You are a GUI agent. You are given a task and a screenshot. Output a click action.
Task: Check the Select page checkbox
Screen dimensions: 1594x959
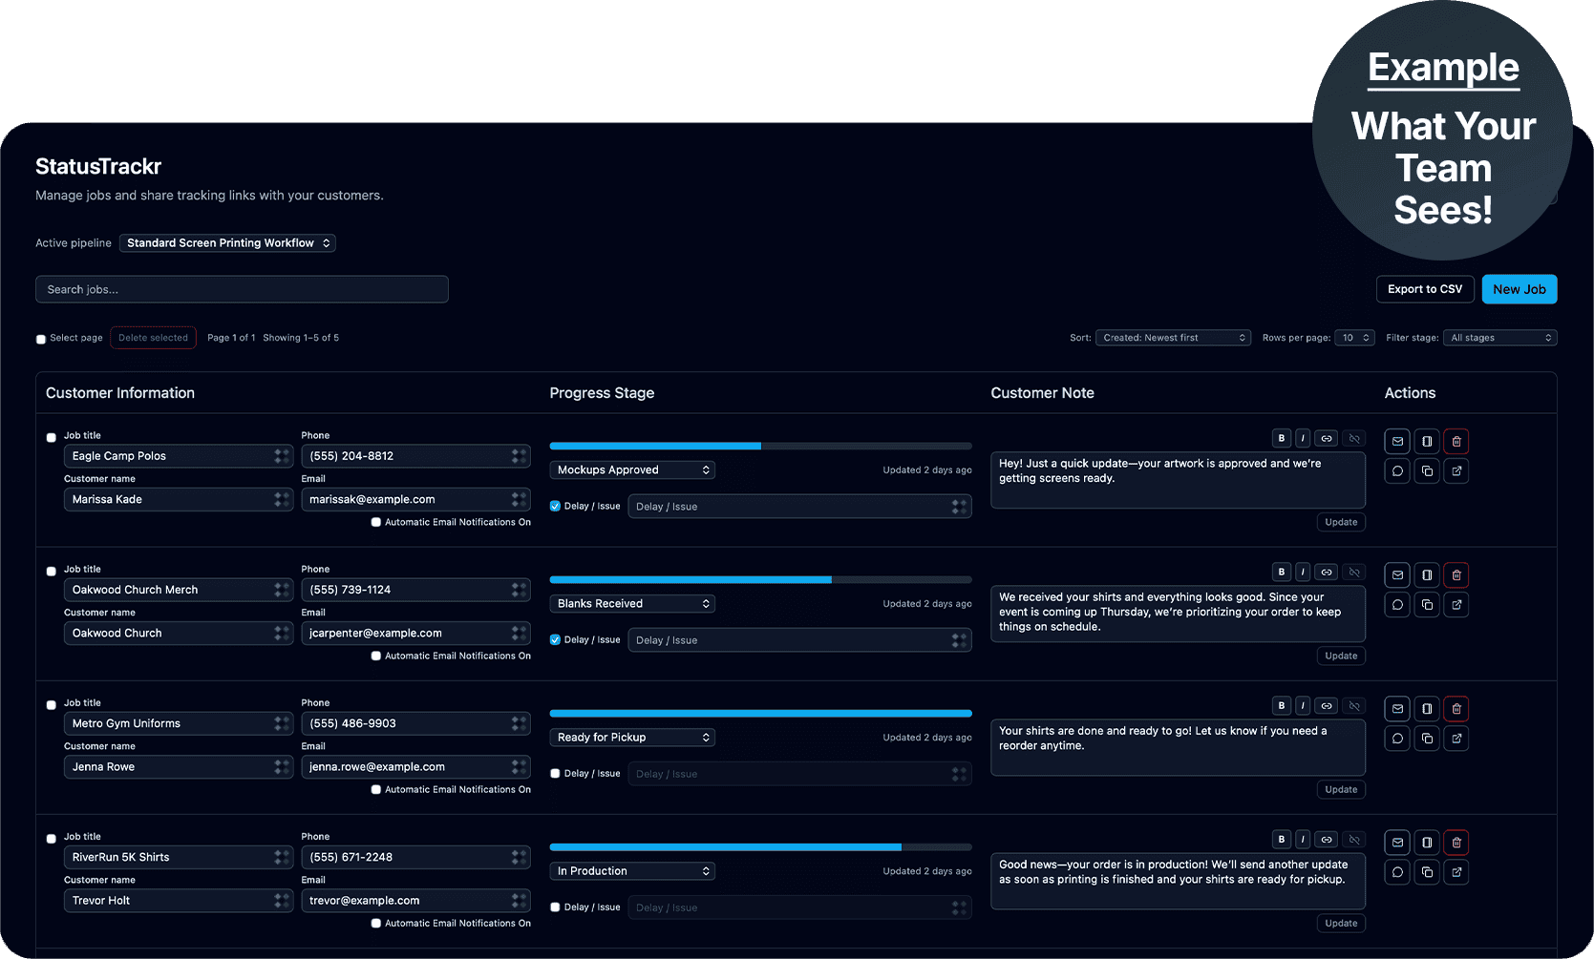coord(41,339)
